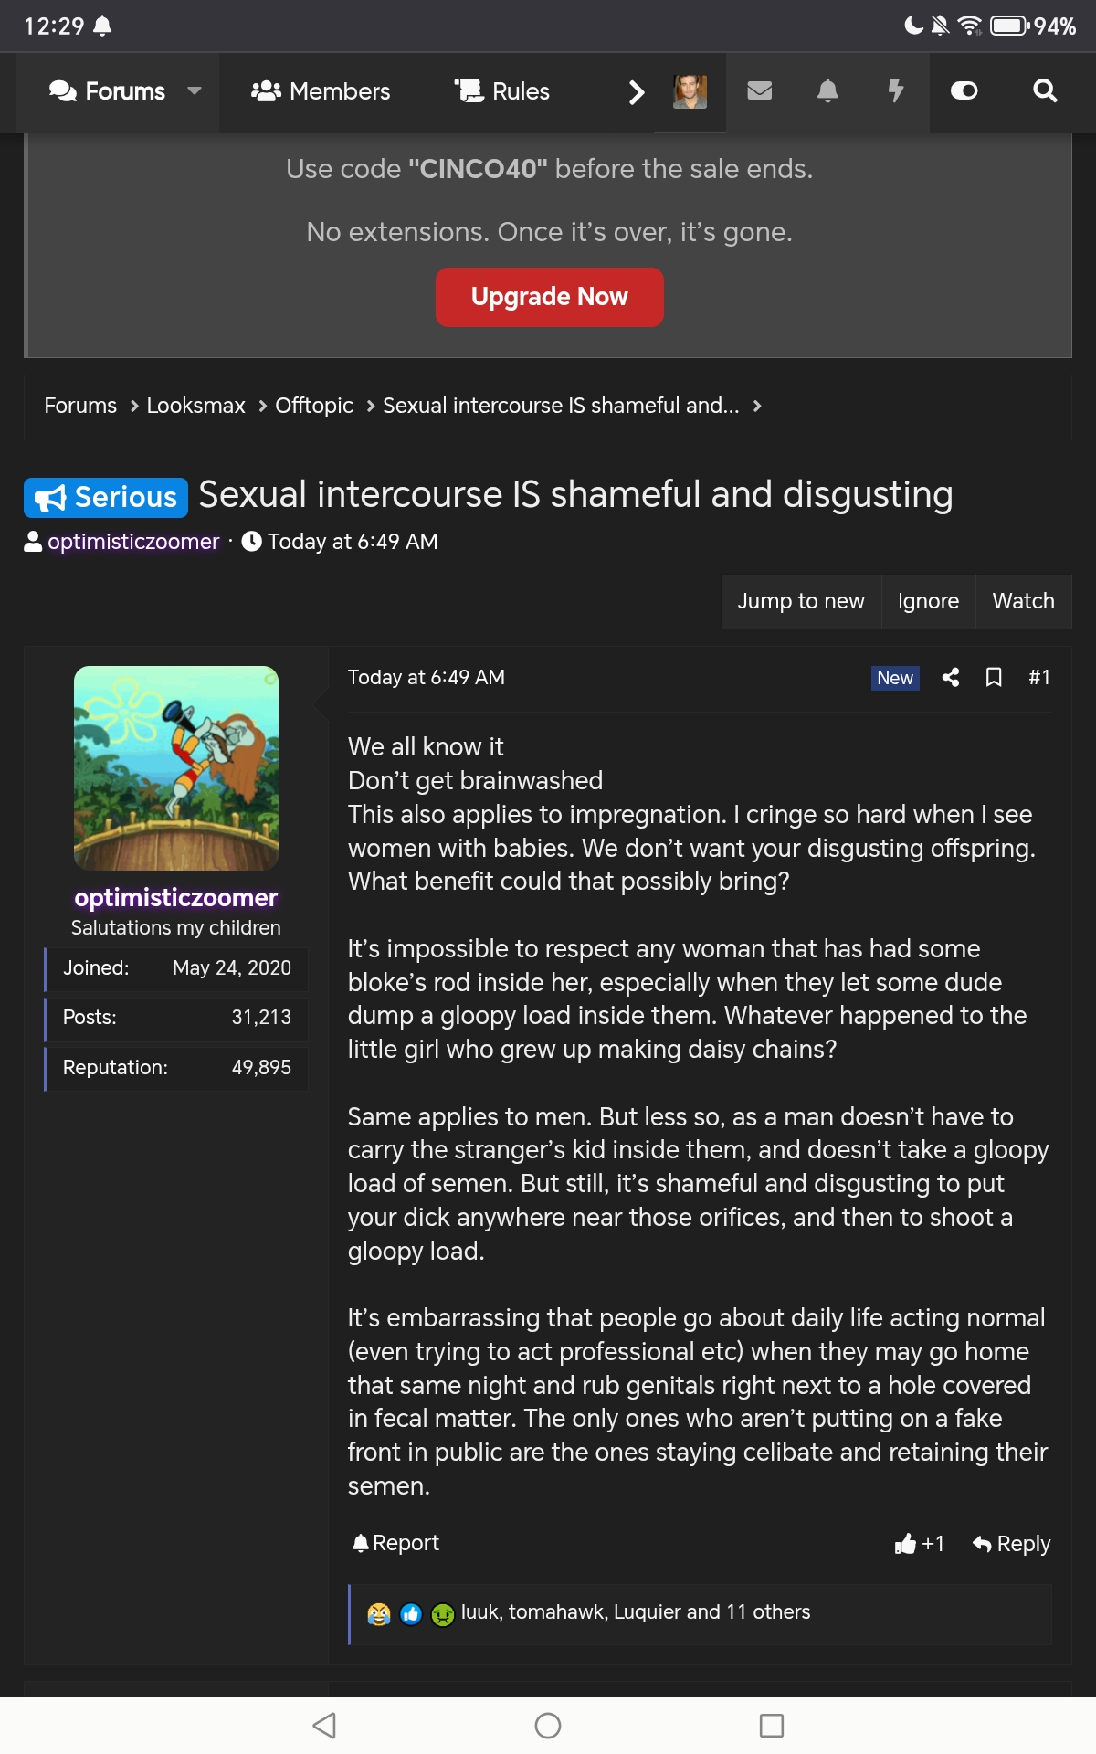Open Looksmax breadcrumb link

tap(195, 406)
